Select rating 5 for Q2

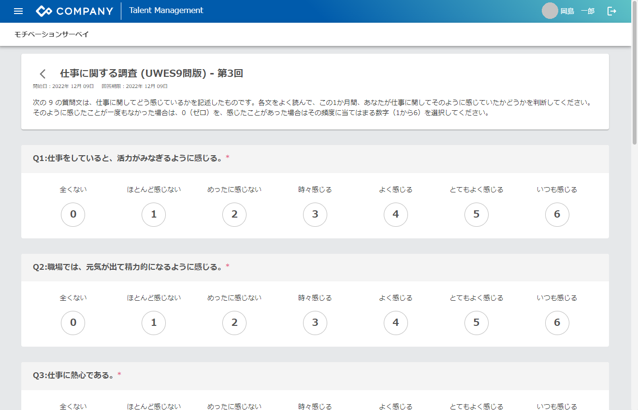click(x=477, y=323)
